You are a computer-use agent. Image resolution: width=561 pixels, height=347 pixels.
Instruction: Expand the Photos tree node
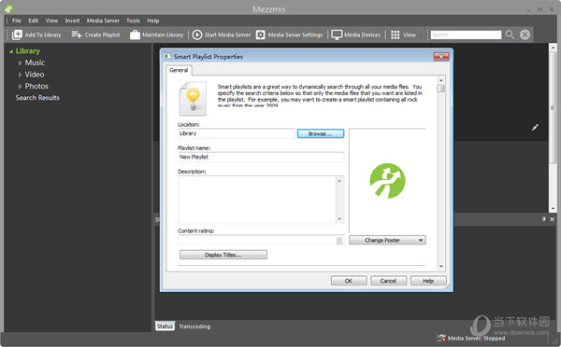(x=20, y=87)
